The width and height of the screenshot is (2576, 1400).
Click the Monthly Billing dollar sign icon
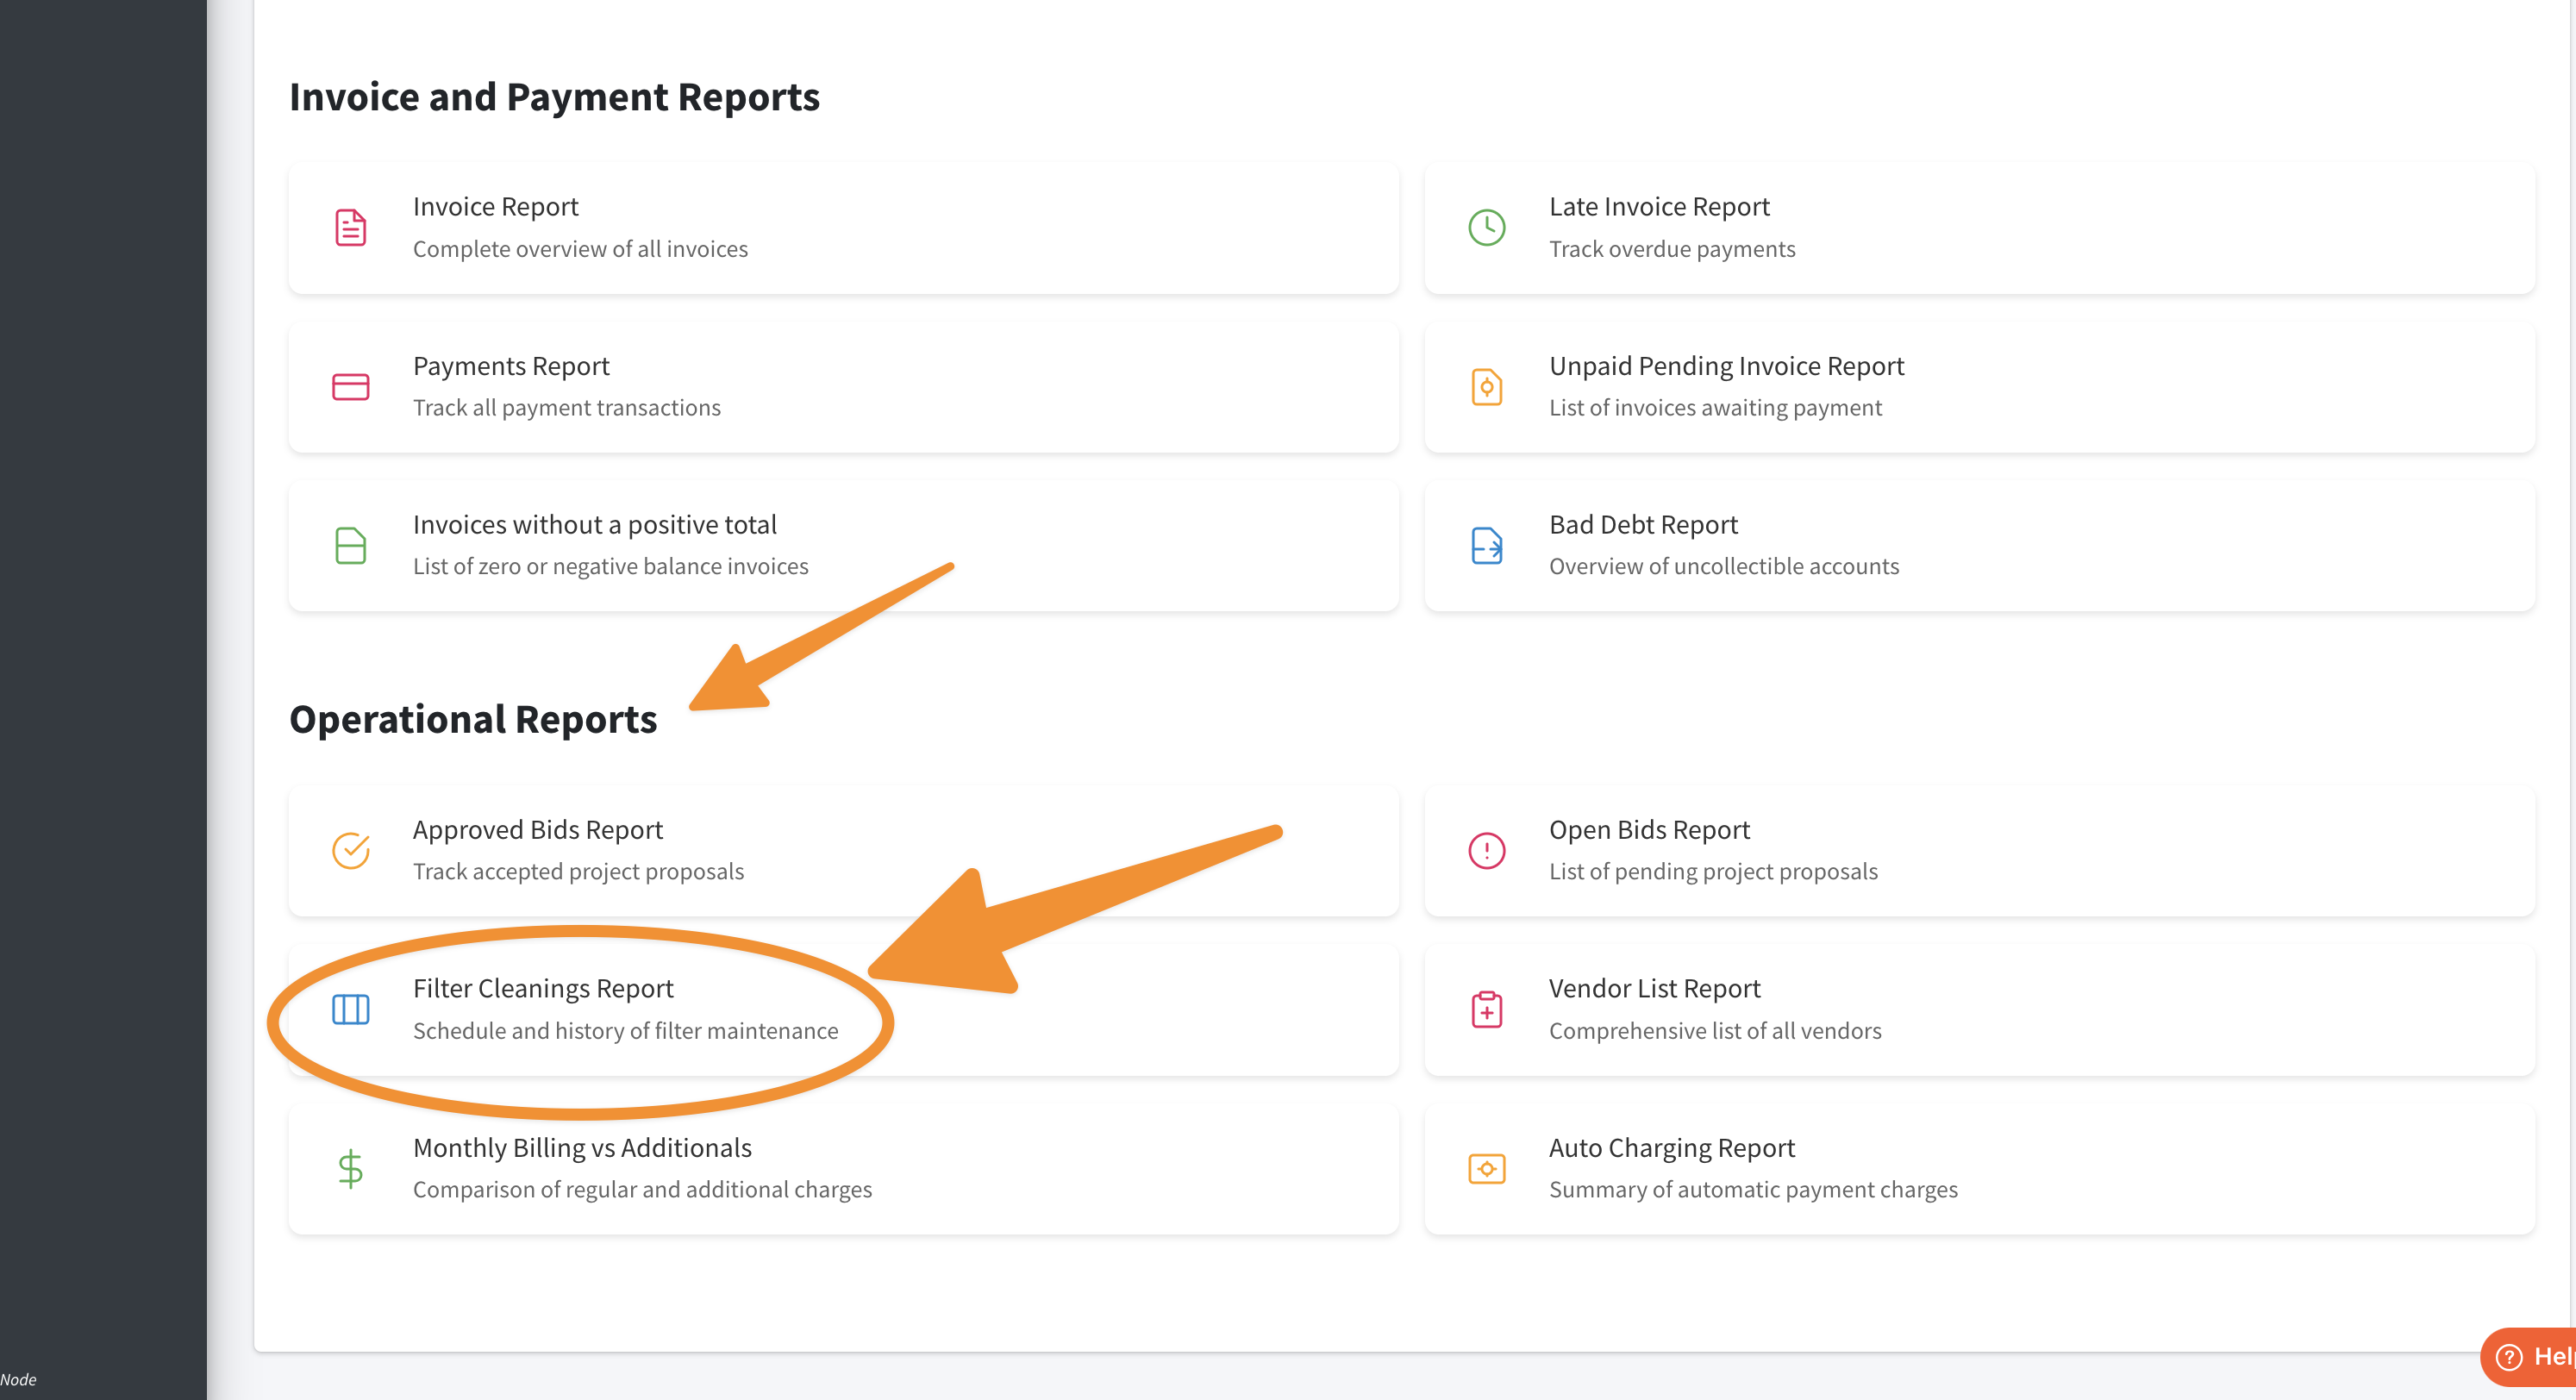click(x=350, y=1169)
